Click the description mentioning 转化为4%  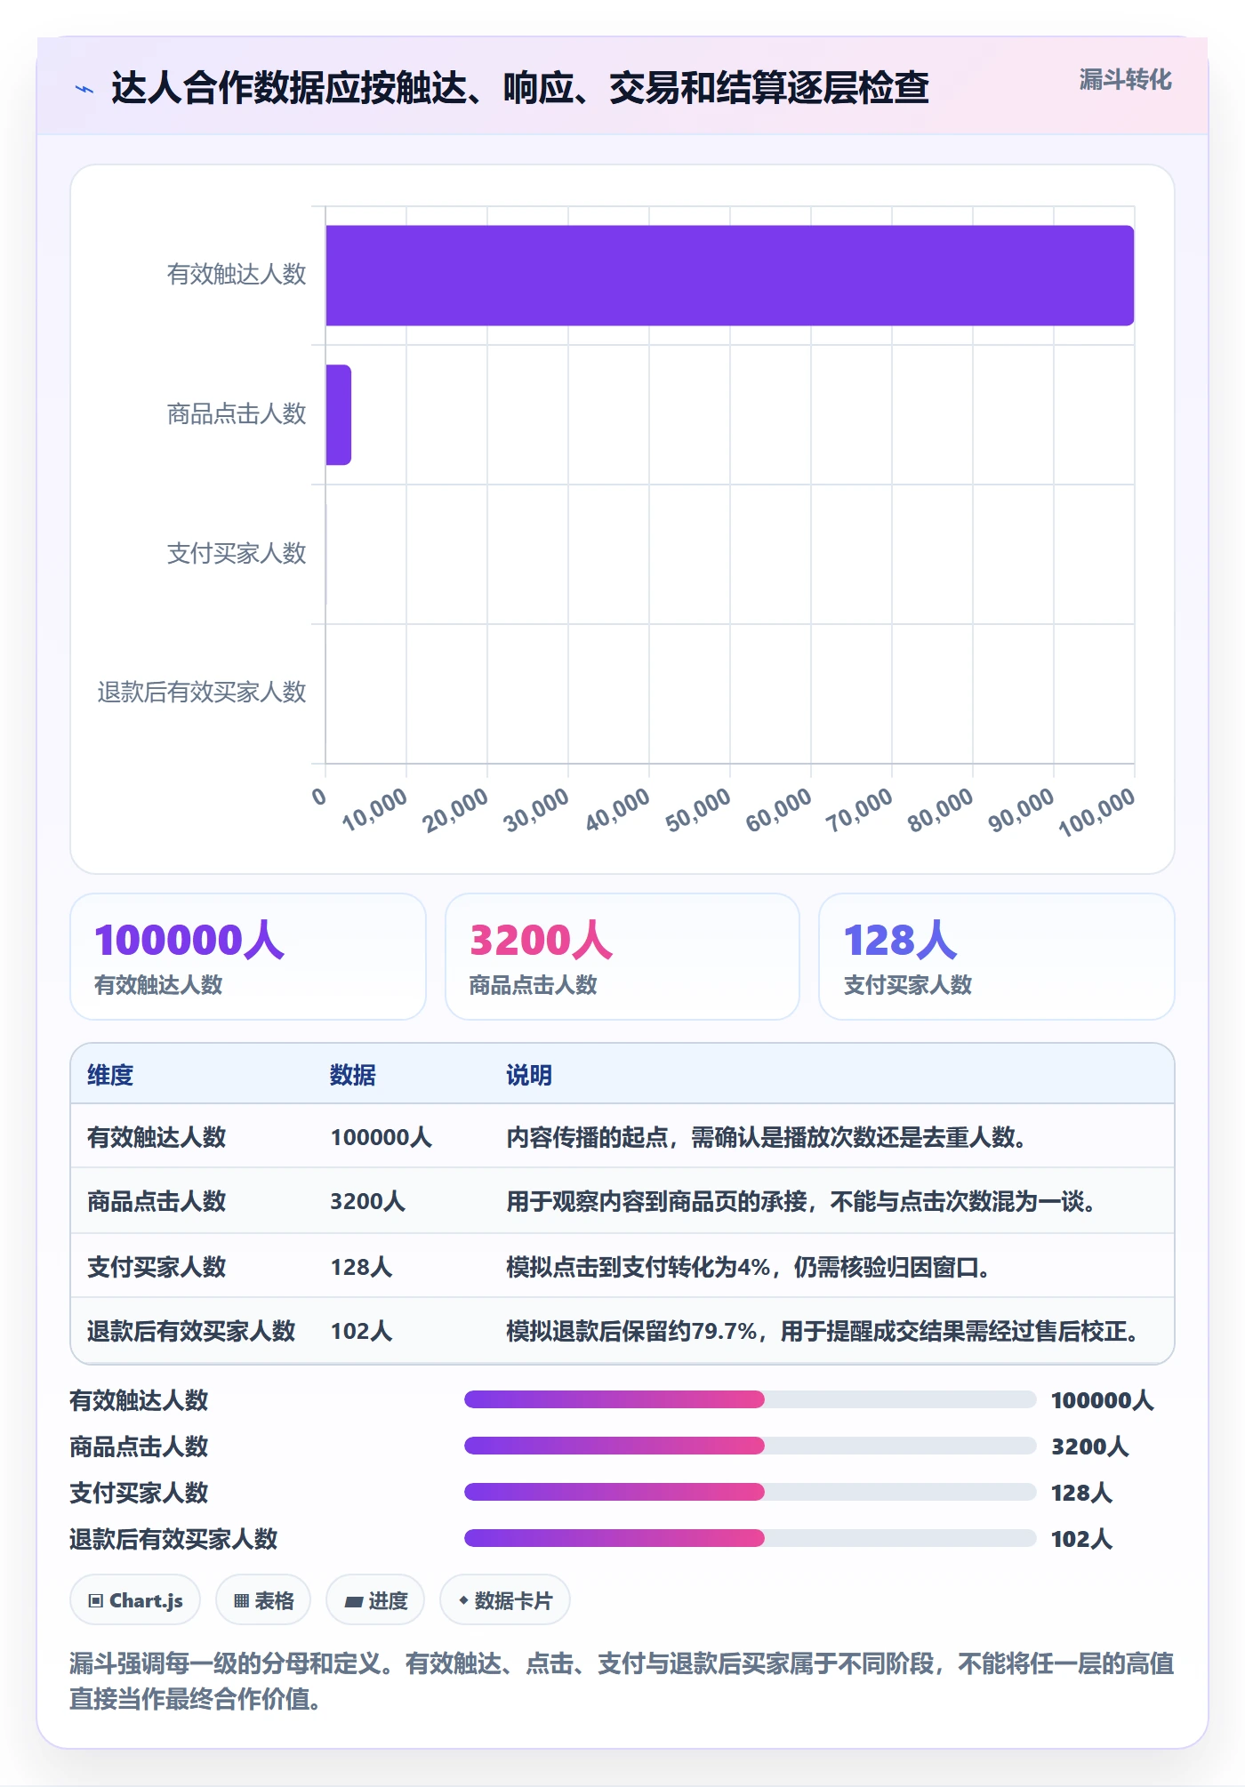pyautogui.click(x=749, y=1267)
